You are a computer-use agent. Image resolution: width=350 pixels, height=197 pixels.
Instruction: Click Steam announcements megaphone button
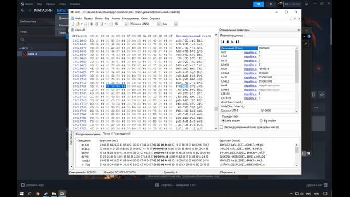259,4
